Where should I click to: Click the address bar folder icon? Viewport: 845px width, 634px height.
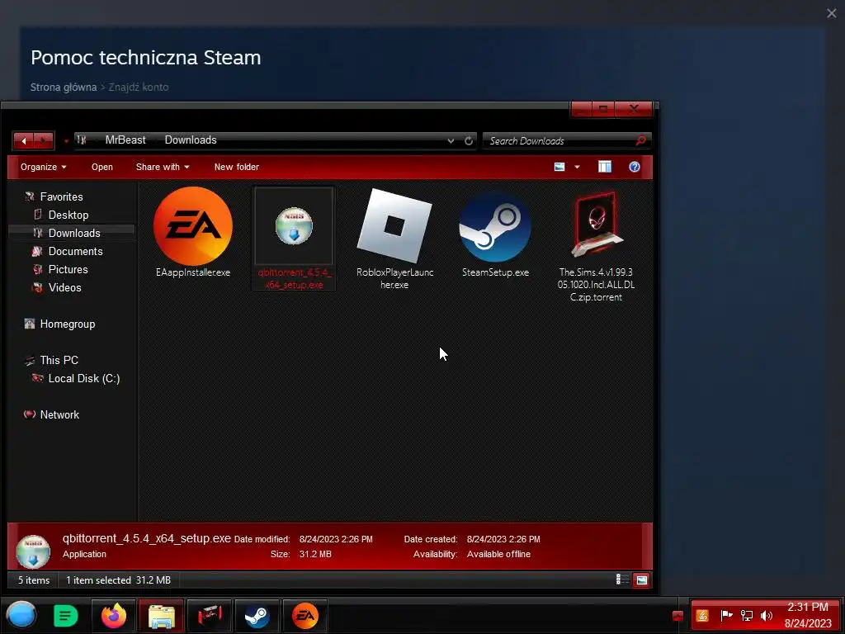(82, 140)
